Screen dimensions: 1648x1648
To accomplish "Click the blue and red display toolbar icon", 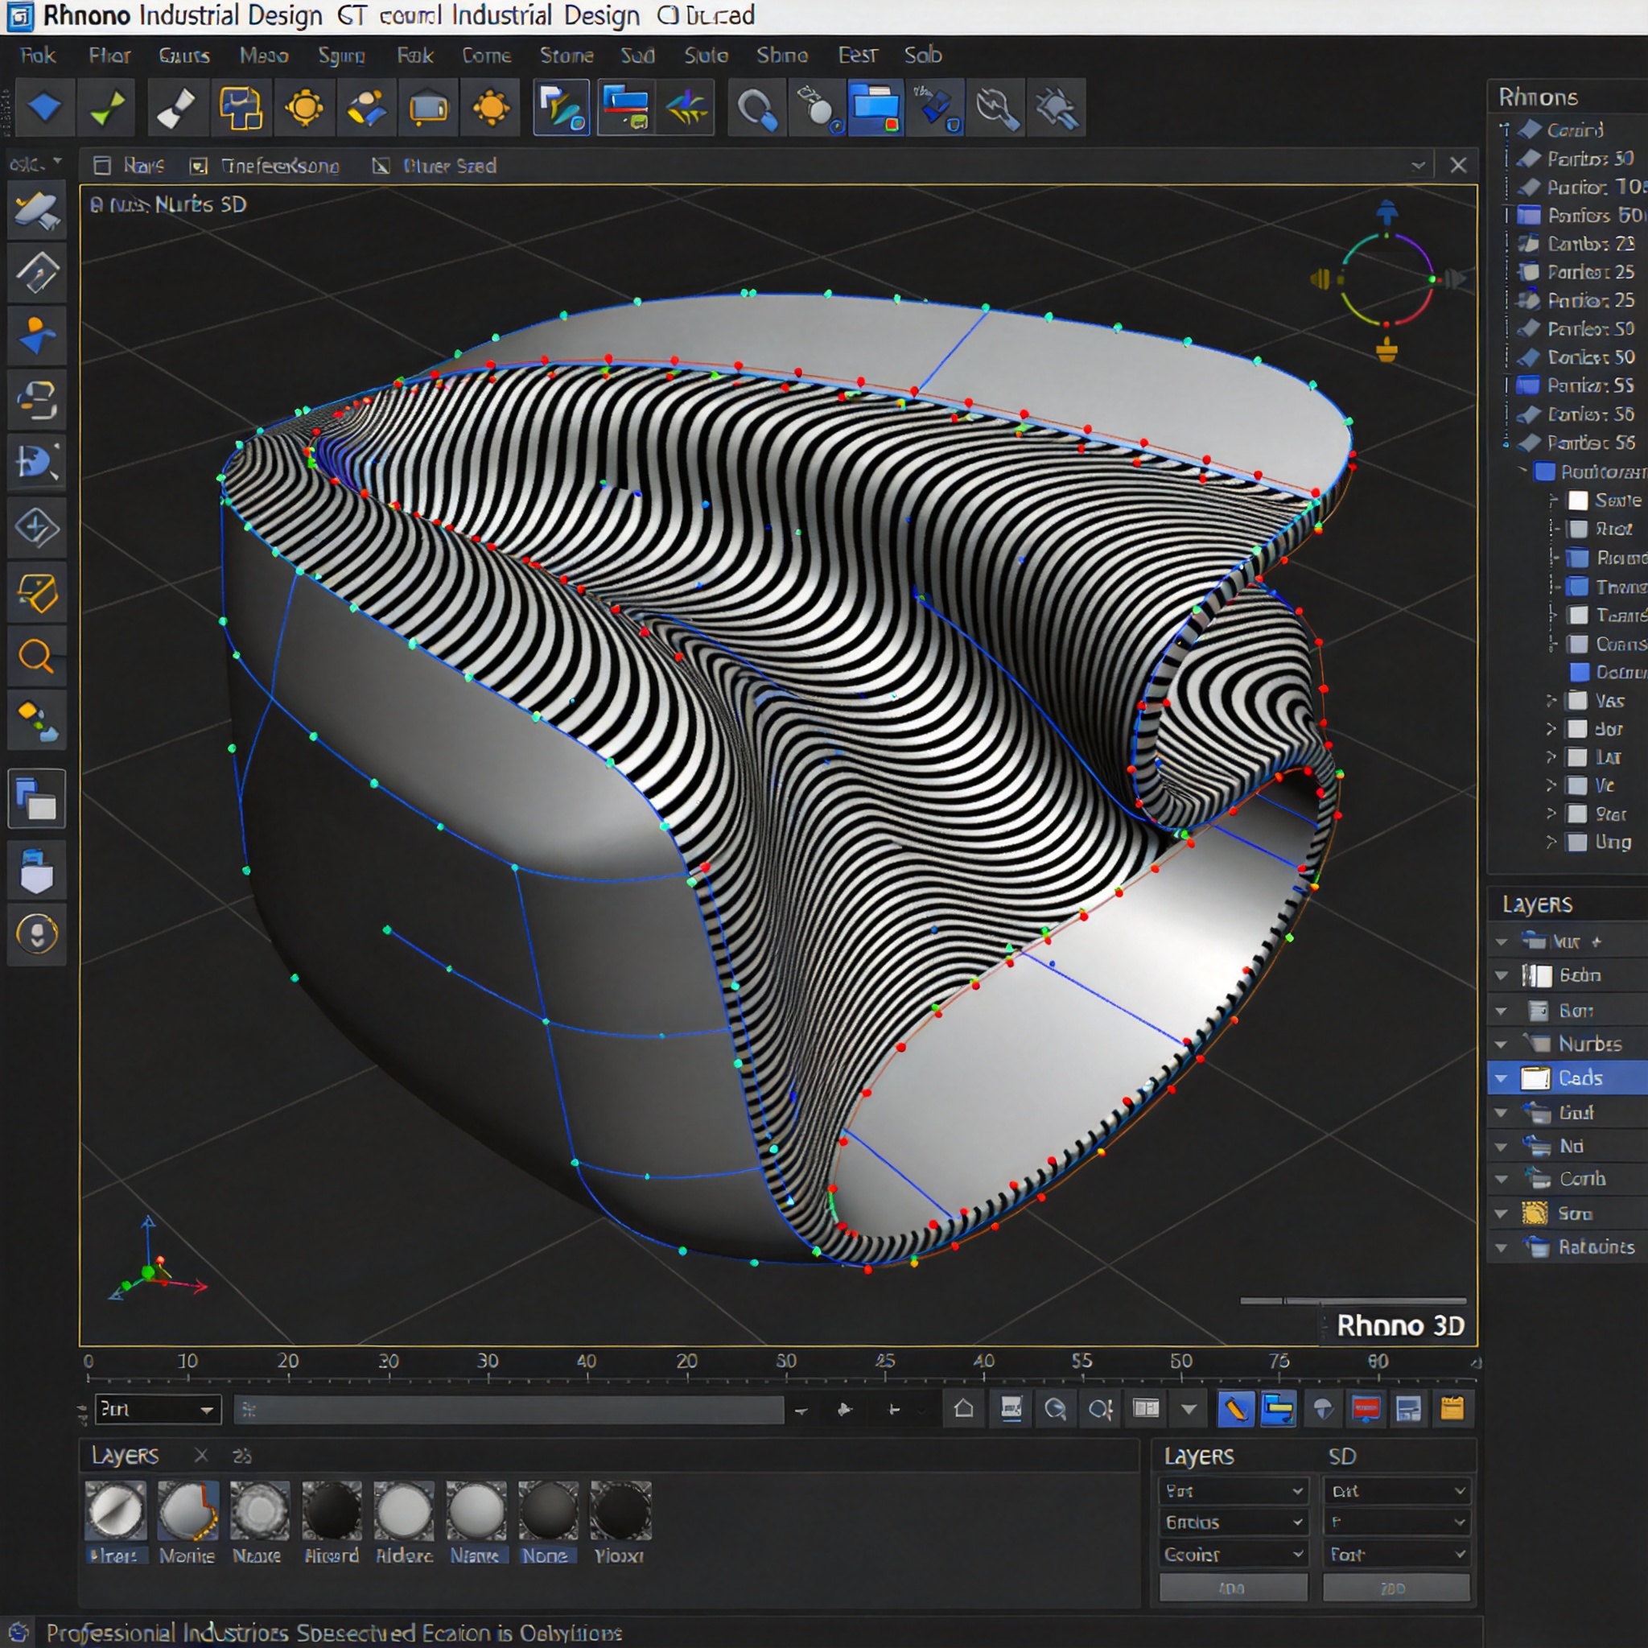I will (626, 109).
